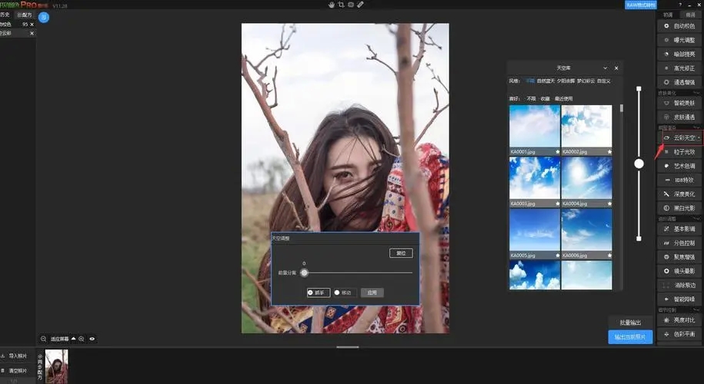This screenshot has width=704, height=384.
Task: Open 聚焦增强 focus enhancement tool
Action: (679, 257)
